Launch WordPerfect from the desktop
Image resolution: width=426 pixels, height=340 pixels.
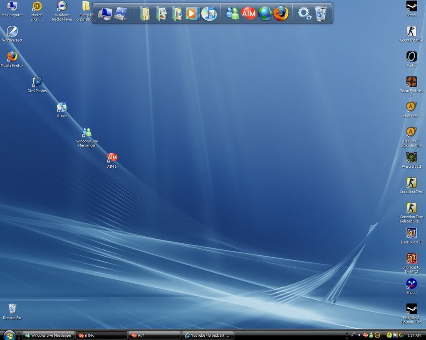coord(12,34)
